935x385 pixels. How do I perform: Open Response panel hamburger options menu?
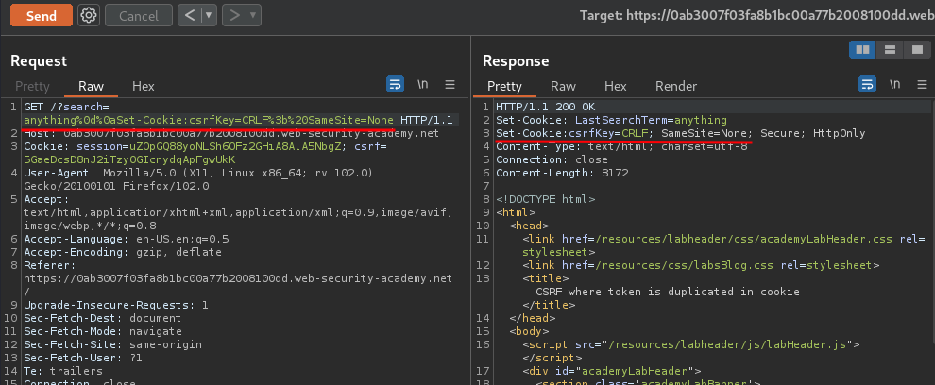pyautogui.click(x=923, y=85)
